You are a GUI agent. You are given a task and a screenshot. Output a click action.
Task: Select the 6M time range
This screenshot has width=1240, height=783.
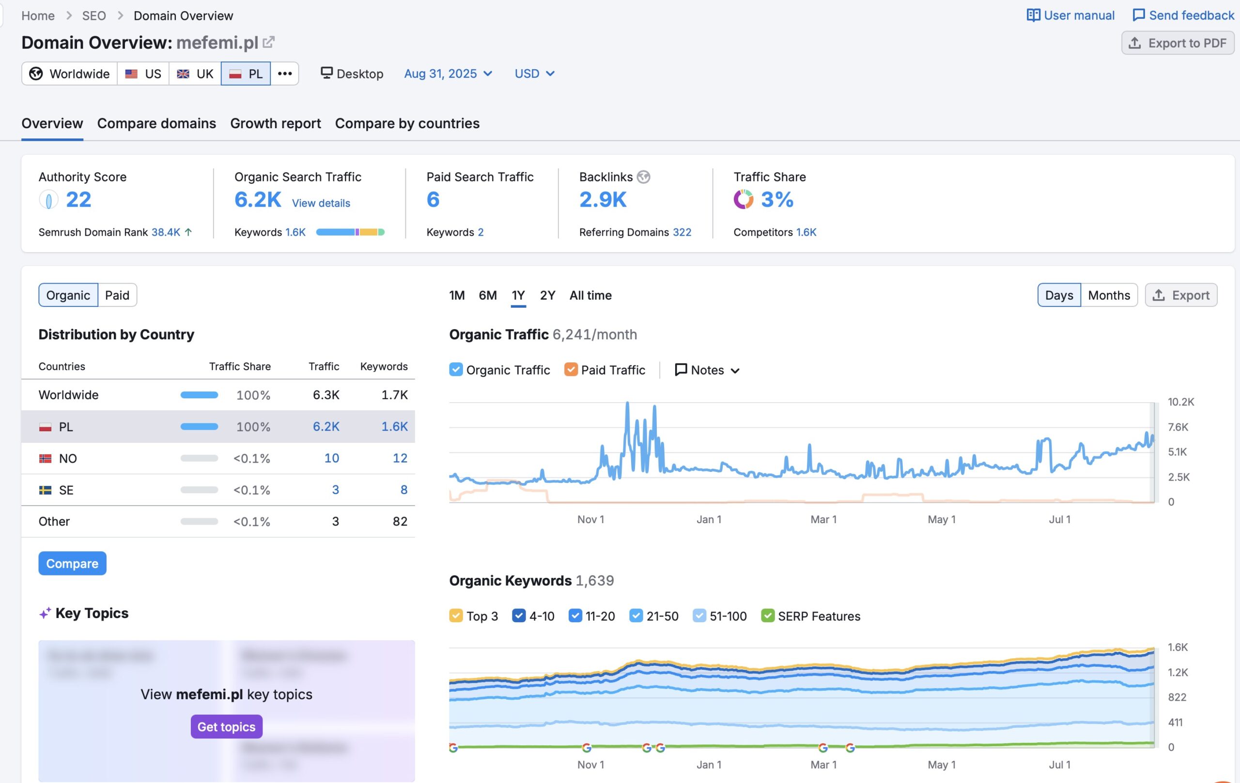click(x=488, y=295)
